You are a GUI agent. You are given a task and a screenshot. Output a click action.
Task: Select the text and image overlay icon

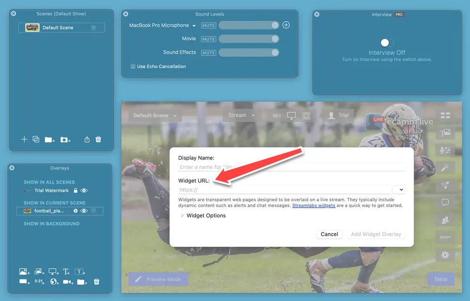(x=446, y=133)
